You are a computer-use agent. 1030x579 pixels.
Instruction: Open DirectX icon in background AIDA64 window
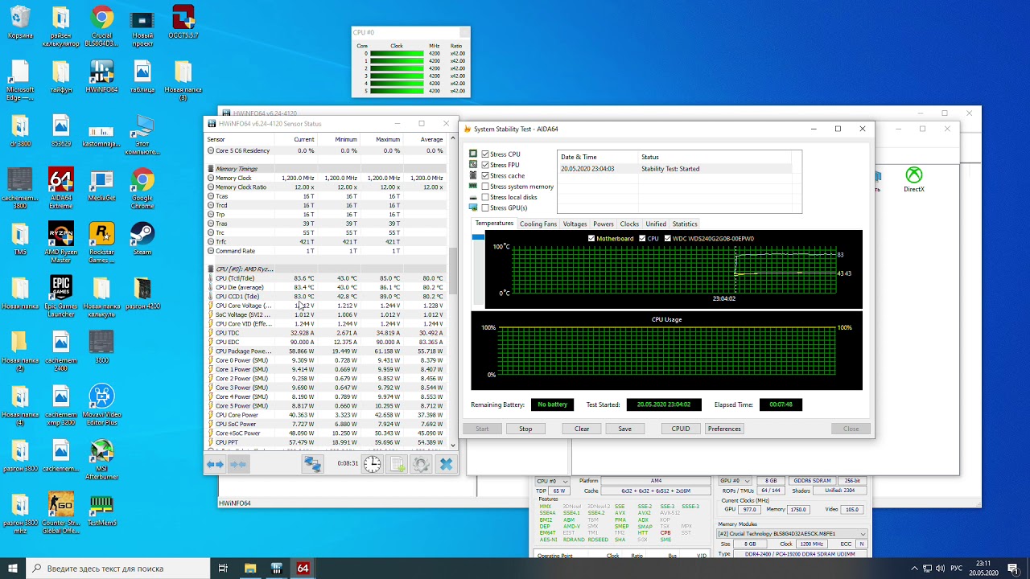click(914, 179)
